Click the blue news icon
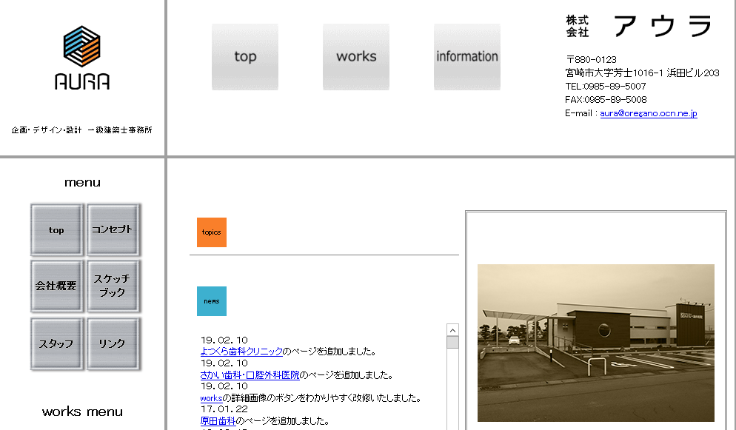 212,301
